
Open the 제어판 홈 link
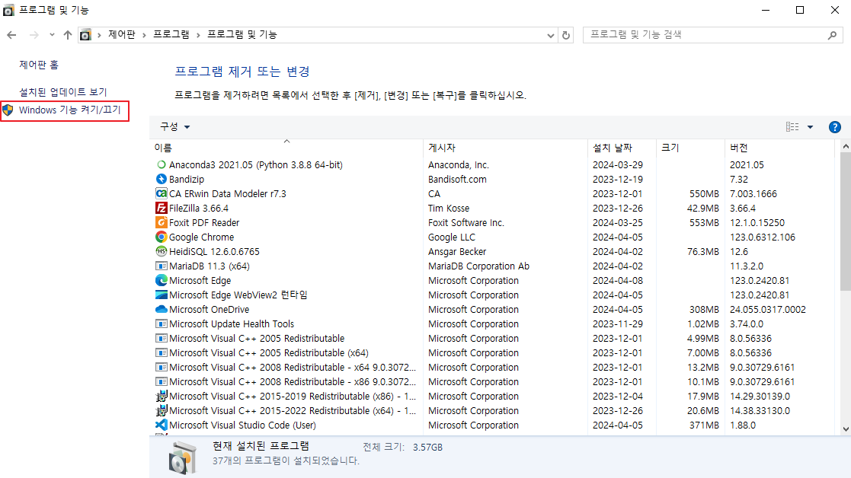pyautogui.click(x=39, y=65)
